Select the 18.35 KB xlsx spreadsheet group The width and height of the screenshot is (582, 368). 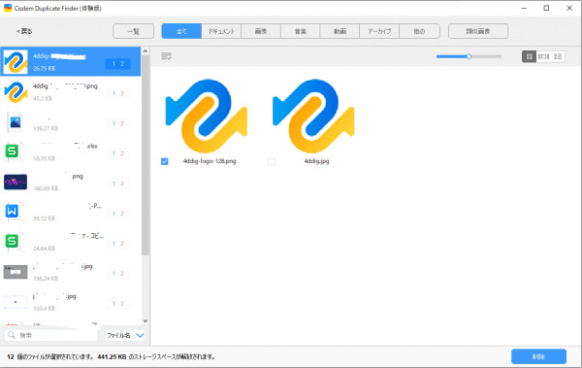coord(71,151)
